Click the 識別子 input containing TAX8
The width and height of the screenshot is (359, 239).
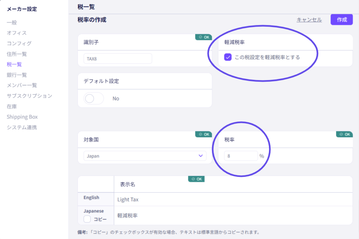[117, 59]
